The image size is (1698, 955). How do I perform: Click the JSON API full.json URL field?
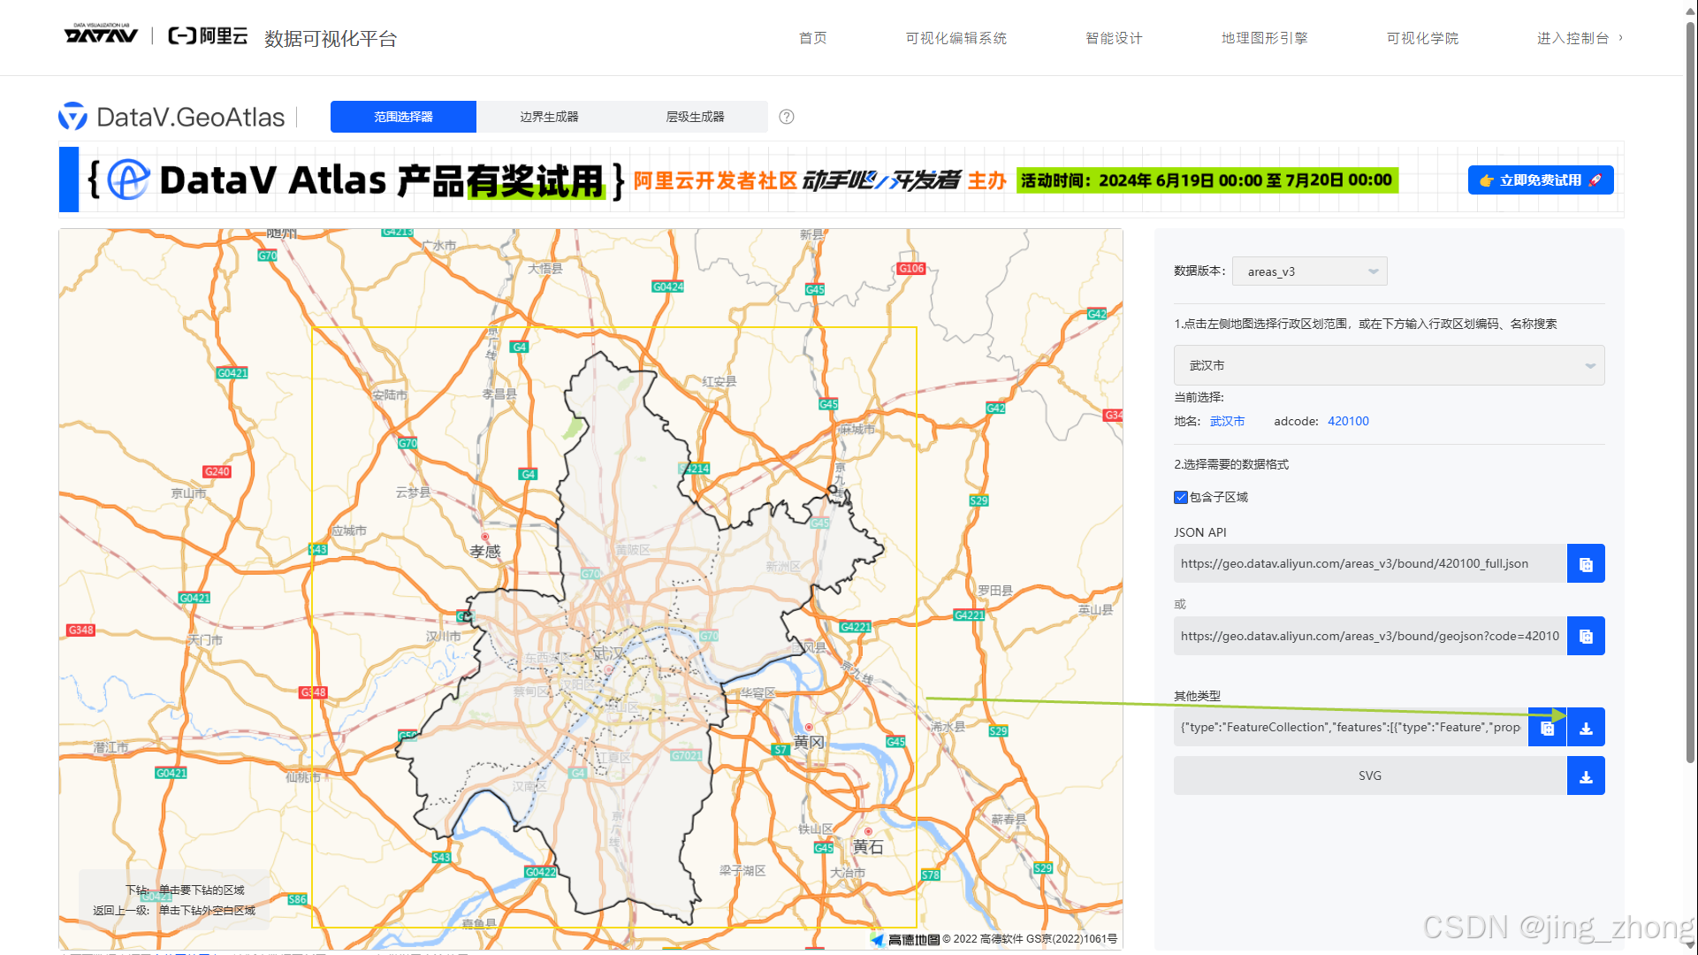[1370, 564]
